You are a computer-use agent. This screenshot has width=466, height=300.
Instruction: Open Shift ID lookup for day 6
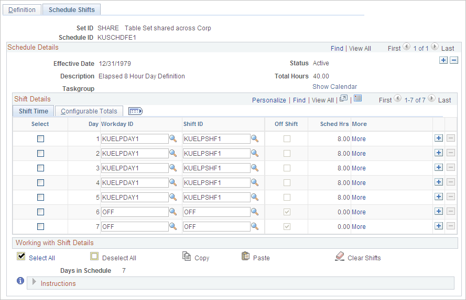coord(255,212)
